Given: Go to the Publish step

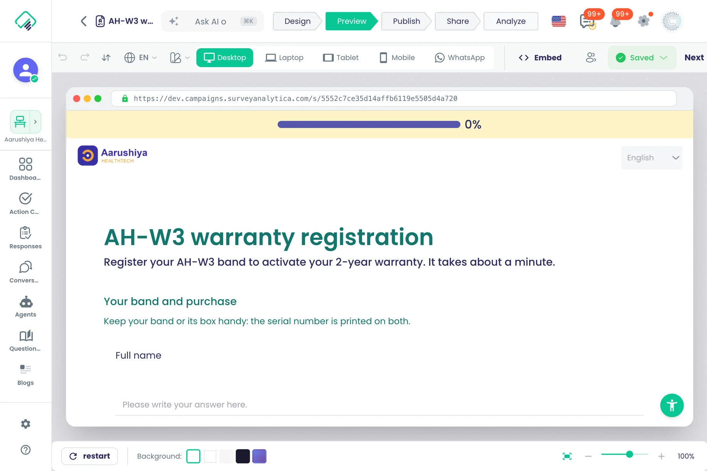Looking at the screenshot, I should (x=407, y=21).
